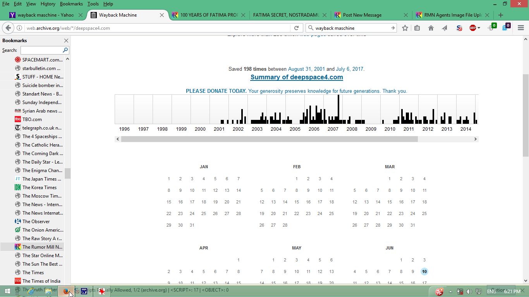Screen dimensions: 529x297
Task: Go to the Firefox home page icon
Action: (431, 28)
